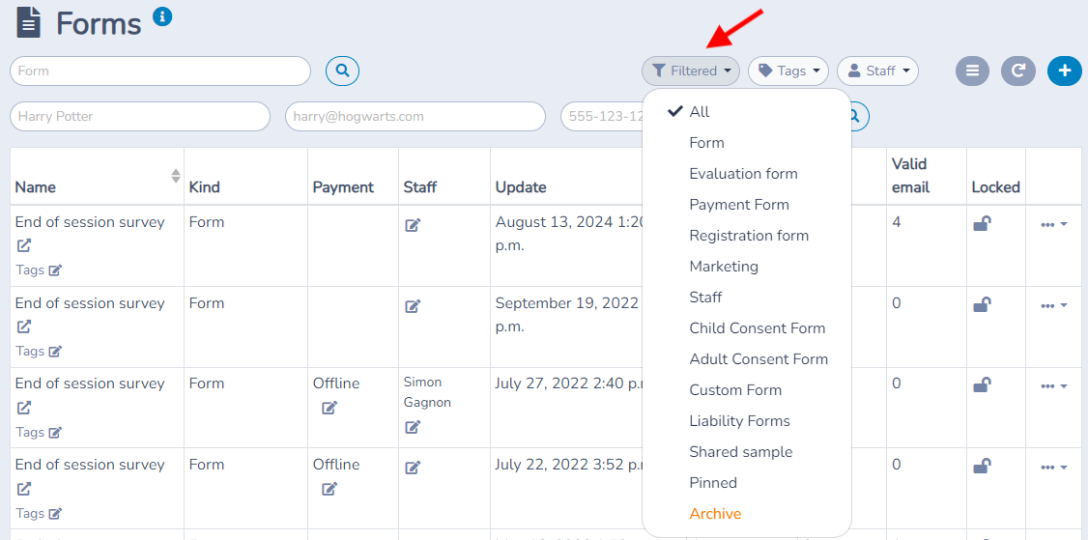Edit Offline payment on July 22, 2022 row
This screenshot has width=1088, height=540.
pos(329,489)
